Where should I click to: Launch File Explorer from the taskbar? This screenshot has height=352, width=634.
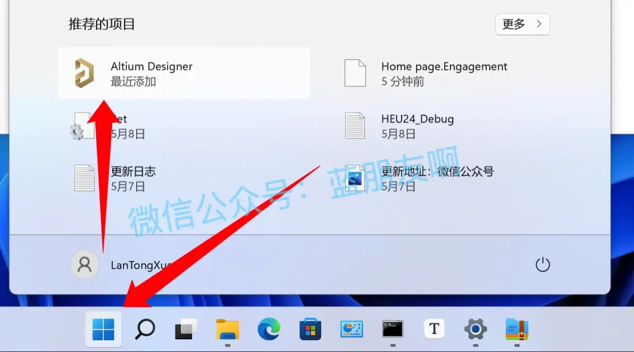coord(228,329)
